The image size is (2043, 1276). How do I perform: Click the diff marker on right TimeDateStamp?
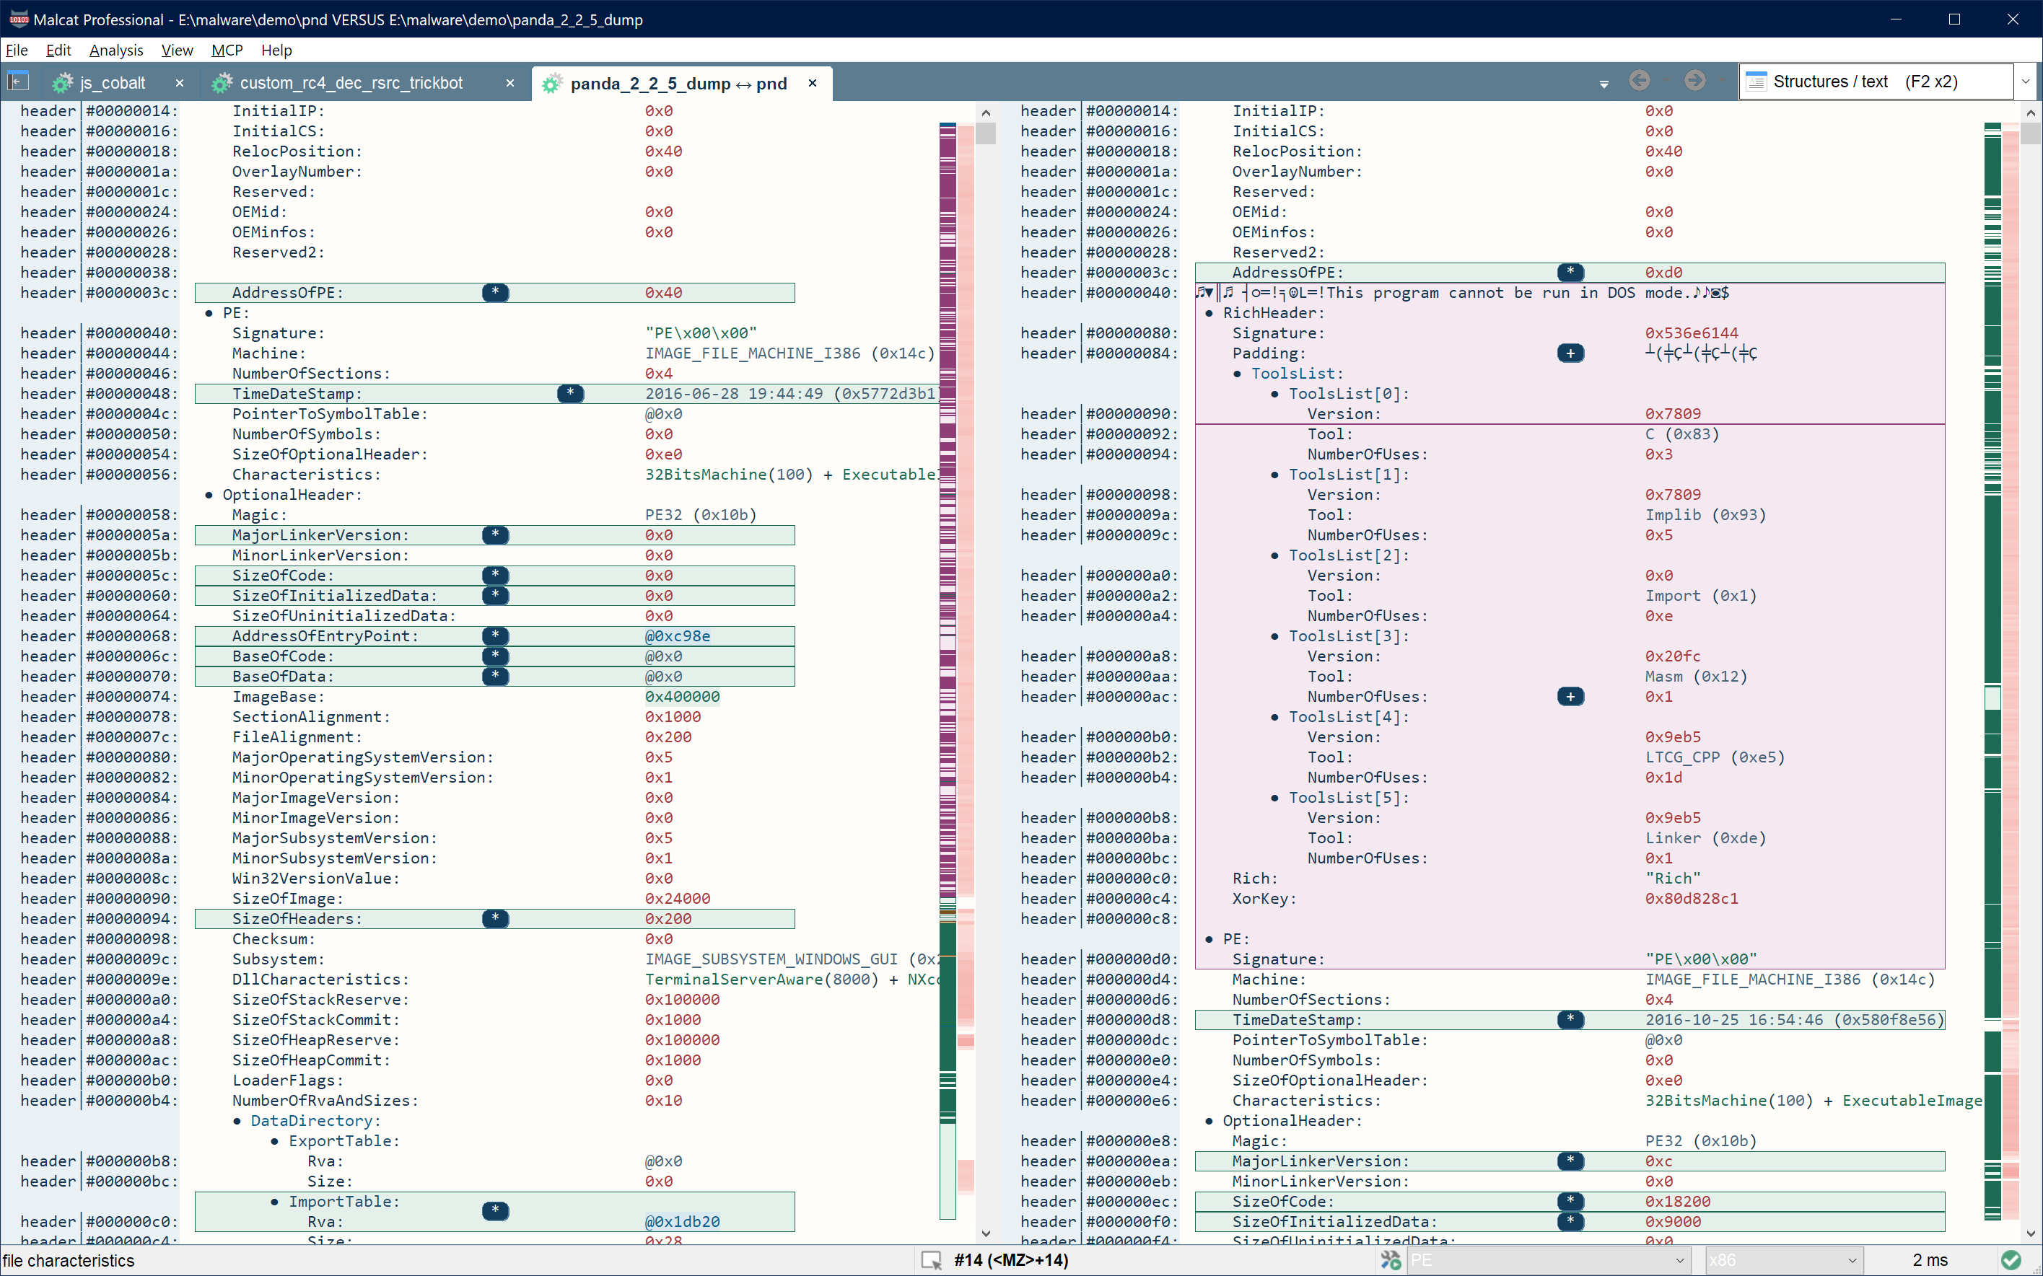[x=1570, y=1020]
